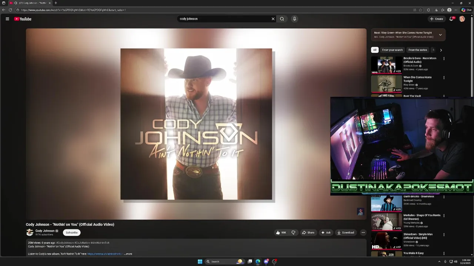Open Copilot Chat in browser
The height and width of the screenshot is (266, 474).
[466, 10]
